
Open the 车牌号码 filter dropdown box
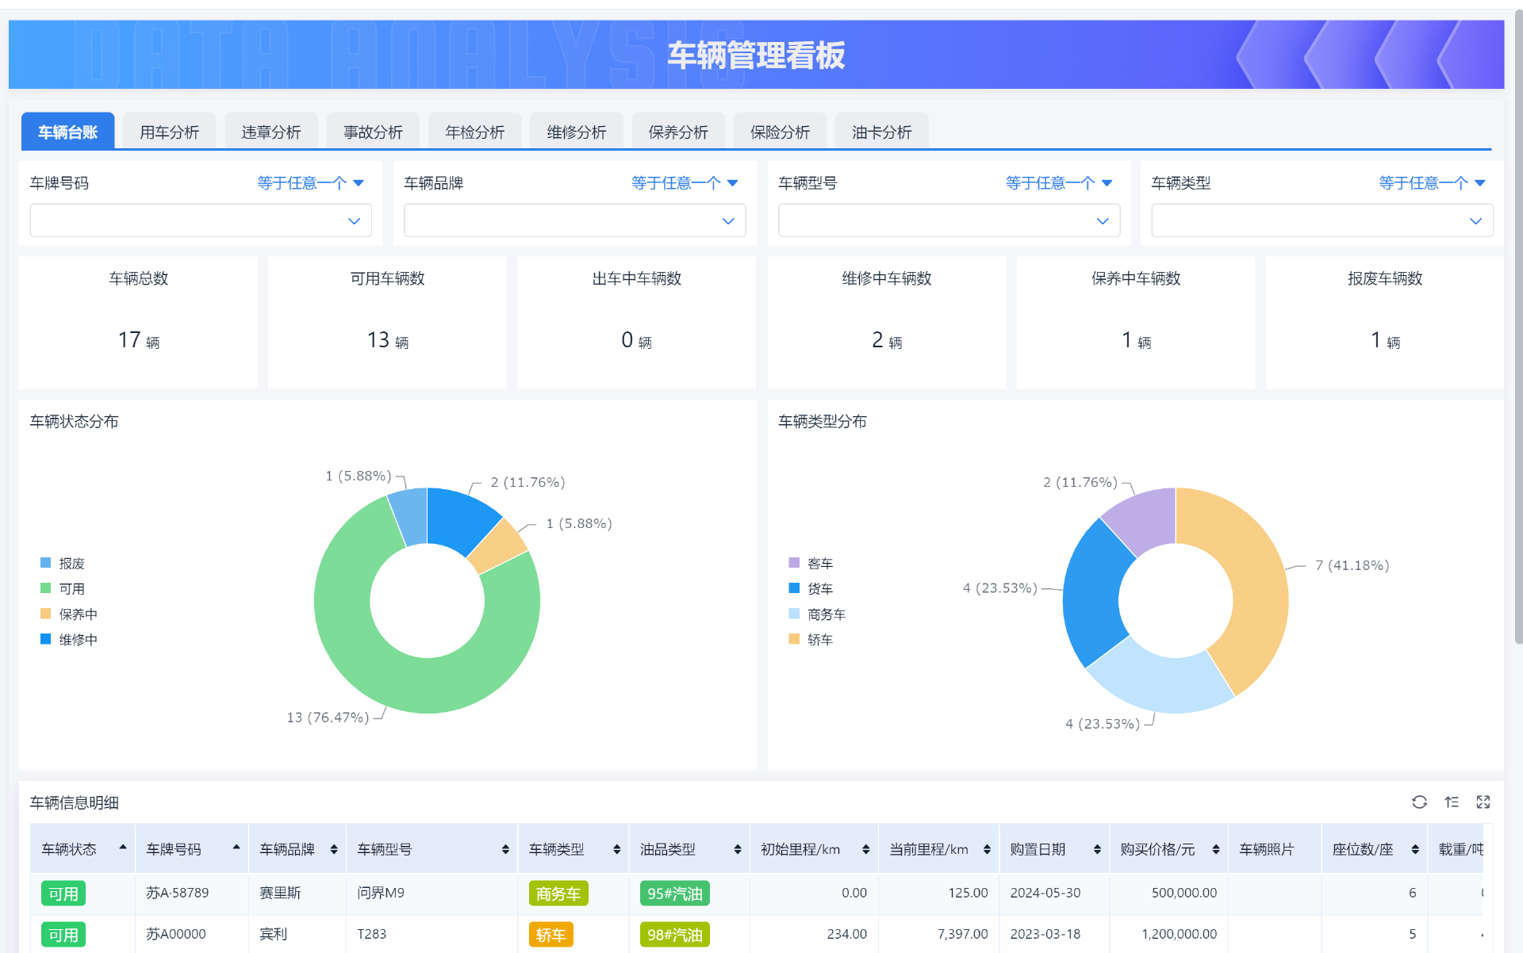[x=200, y=220]
